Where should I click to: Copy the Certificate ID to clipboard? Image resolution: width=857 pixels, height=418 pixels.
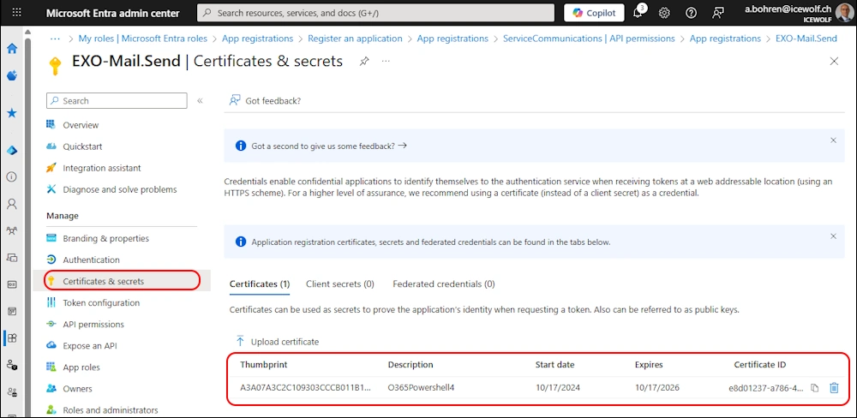[815, 388]
